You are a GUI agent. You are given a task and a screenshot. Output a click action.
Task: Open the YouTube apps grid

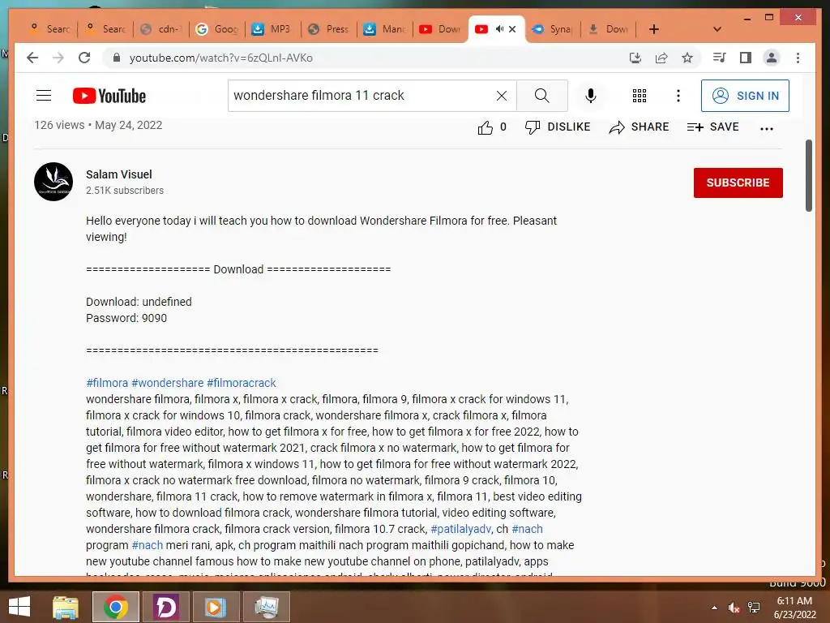coord(640,96)
